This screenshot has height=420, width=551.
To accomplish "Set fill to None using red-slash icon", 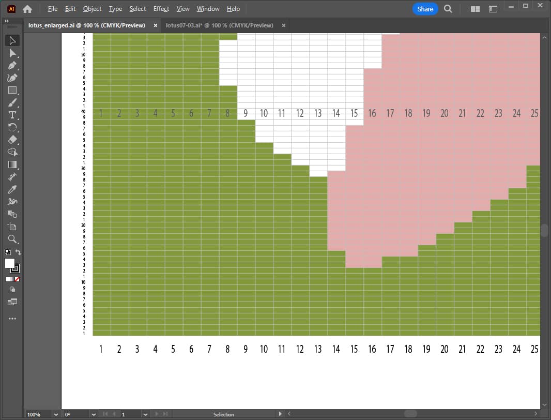I will (17, 279).
